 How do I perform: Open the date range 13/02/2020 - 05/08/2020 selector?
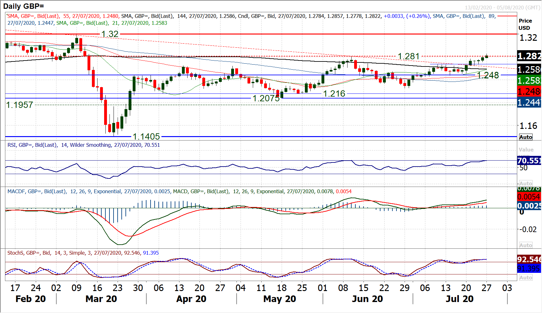pyautogui.click(x=502, y=8)
